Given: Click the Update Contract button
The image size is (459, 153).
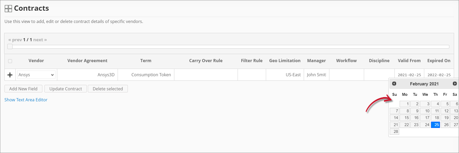Looking at the screenshot, I should 66,89.
